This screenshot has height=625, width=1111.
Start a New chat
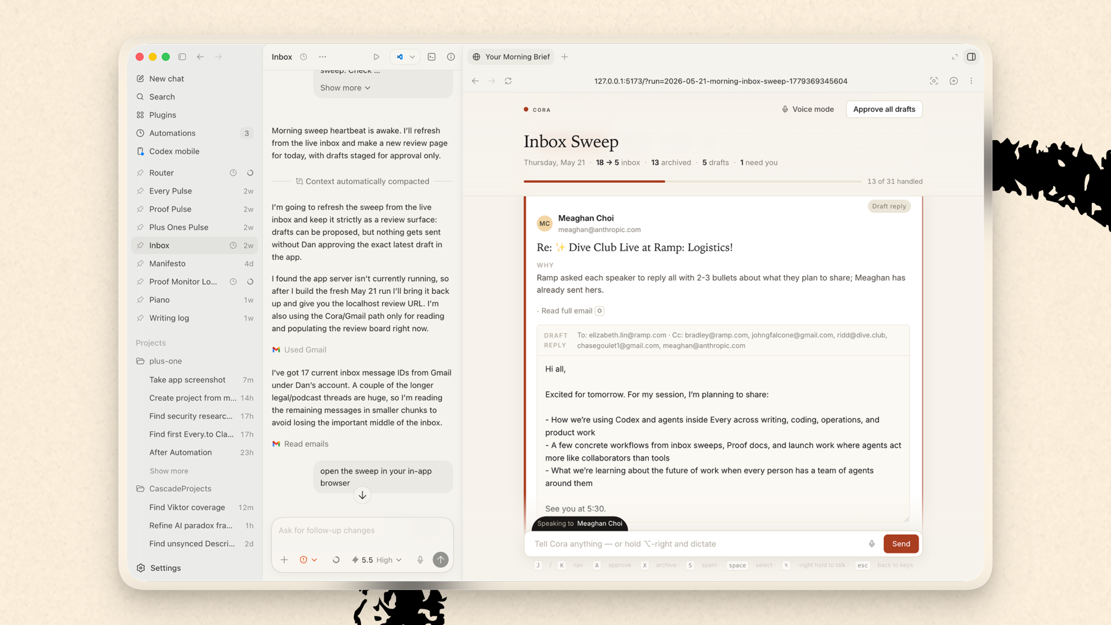tap(194, 79)
